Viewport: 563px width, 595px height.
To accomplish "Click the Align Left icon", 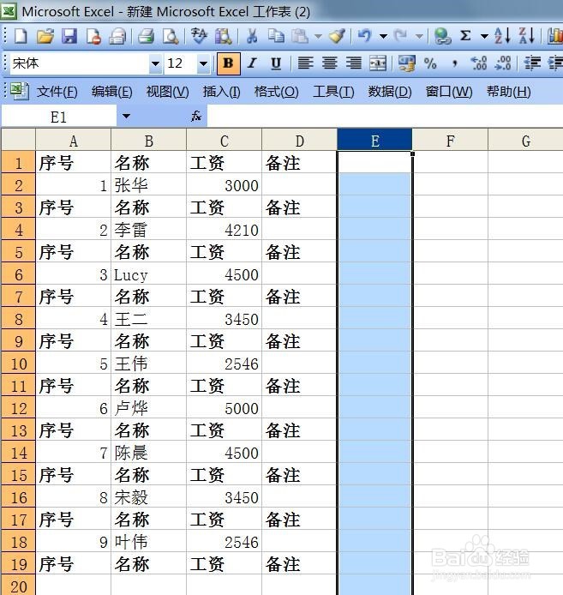I will point(305,63).
